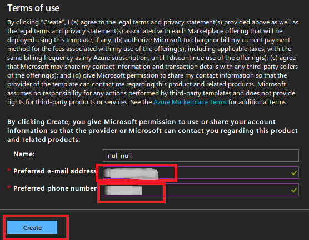Click the Preferred e-mail address label

(x=55, y=171)
